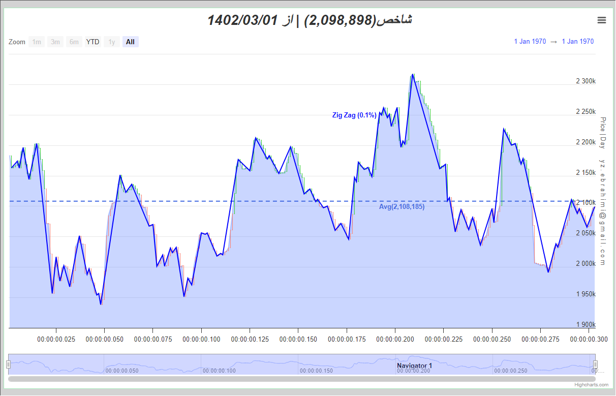Screen dimensions: 616x396
Task: Select the 3m zoom range
Action: [x=55, y=42]
